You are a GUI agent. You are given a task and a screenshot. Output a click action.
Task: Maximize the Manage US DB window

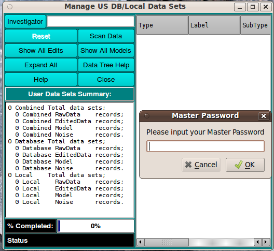pos(253,7)
